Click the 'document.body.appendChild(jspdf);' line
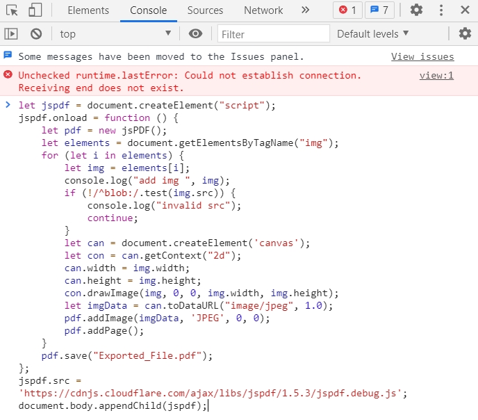Screen dimensions: 478x420 click(113, 405)
